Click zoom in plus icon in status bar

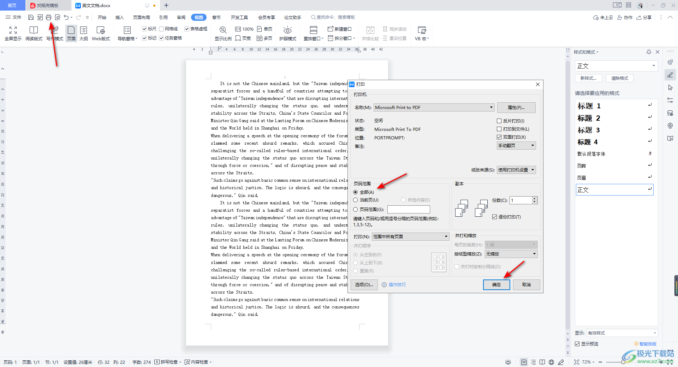point(661,362)
